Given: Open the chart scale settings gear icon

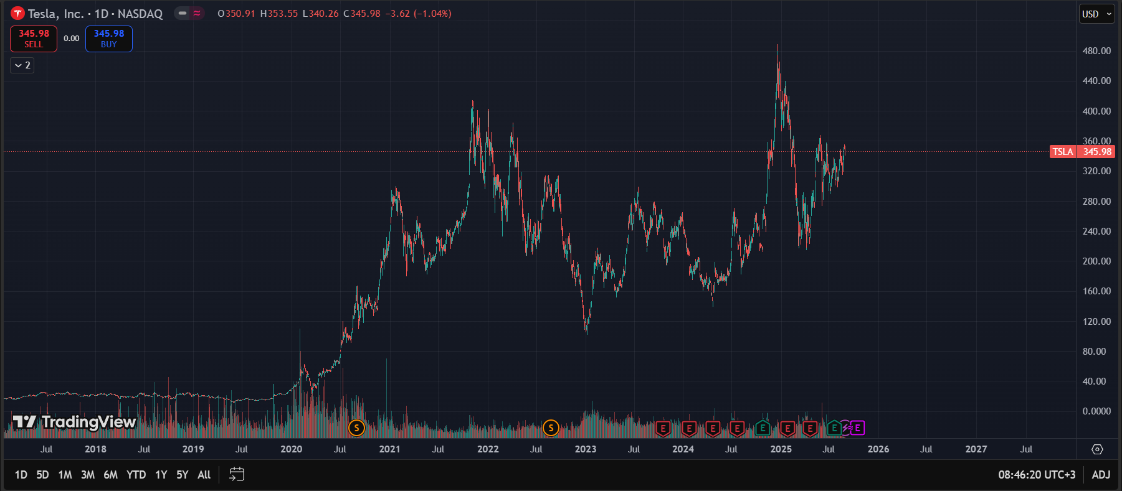Looking at the screenshot, I should [x=1098, y=449].
